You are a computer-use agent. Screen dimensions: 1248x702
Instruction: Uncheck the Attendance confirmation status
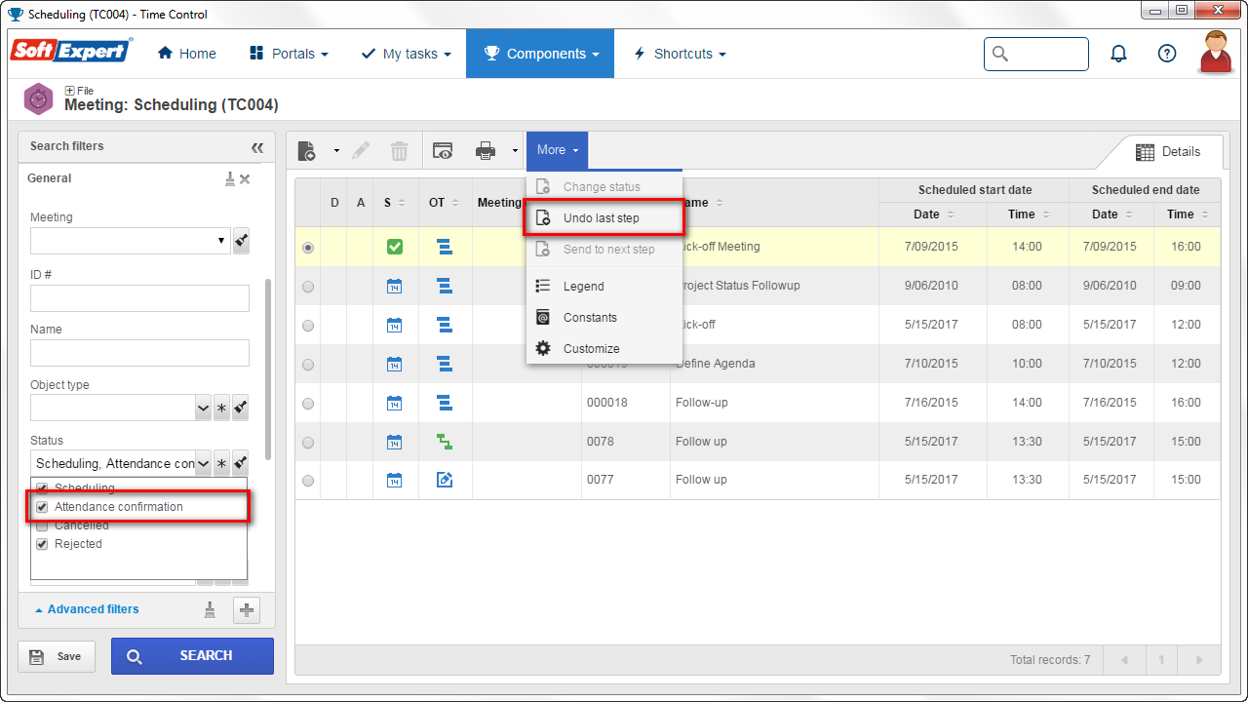click(42, 507)
